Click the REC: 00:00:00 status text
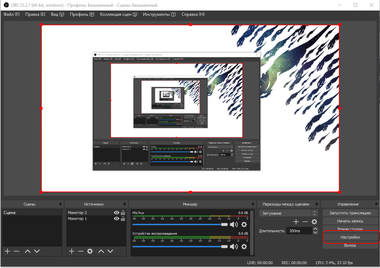The width and height of the screenshot is (380, 268). (294, 263)
